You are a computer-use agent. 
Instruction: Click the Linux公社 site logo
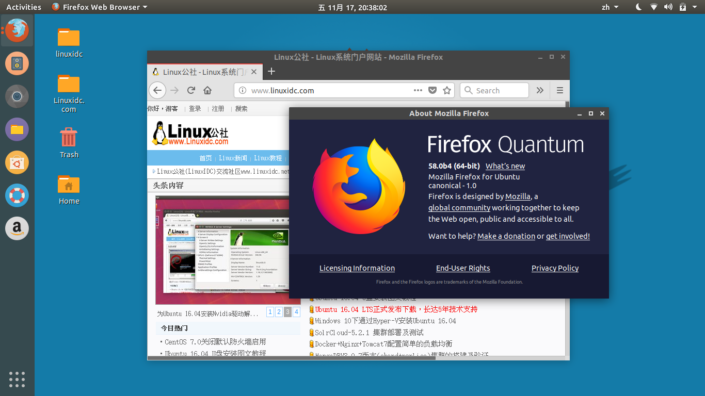191,133
